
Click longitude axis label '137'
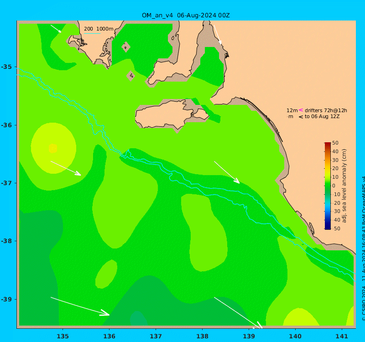pyautogui.click(x=156, y=336)
